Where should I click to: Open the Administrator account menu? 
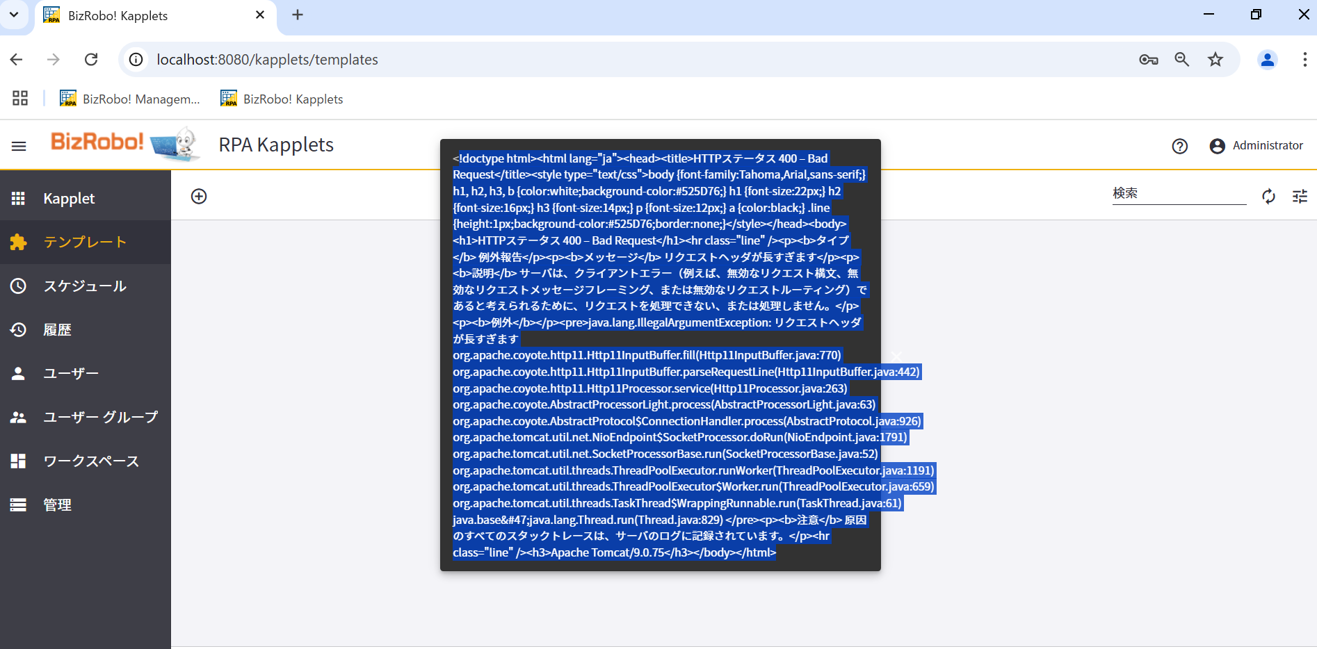coord(1256,146)
